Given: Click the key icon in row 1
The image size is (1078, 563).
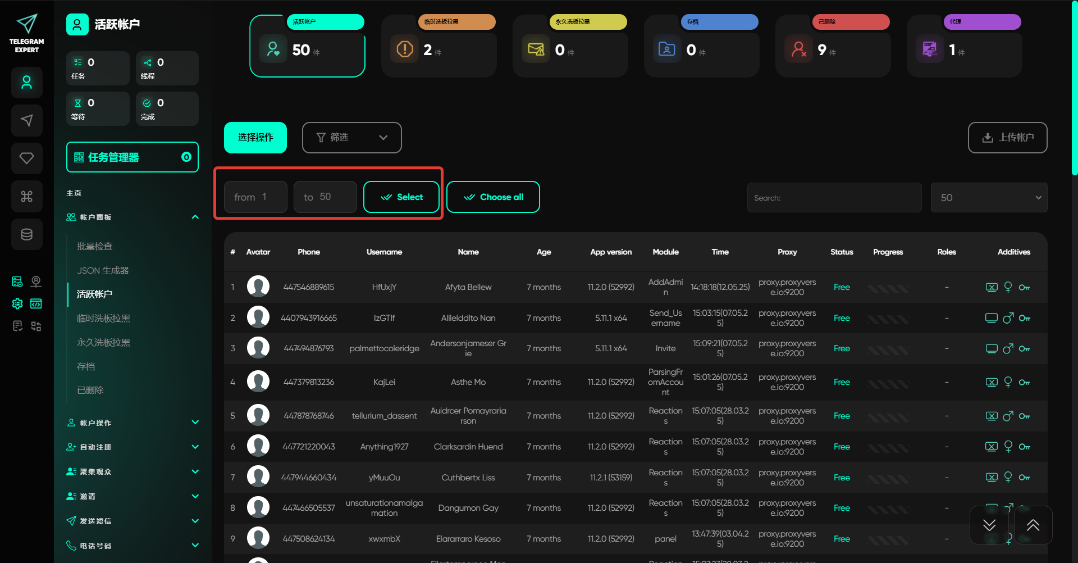Looking at the screenshot, I should [x=1024, y=288].
